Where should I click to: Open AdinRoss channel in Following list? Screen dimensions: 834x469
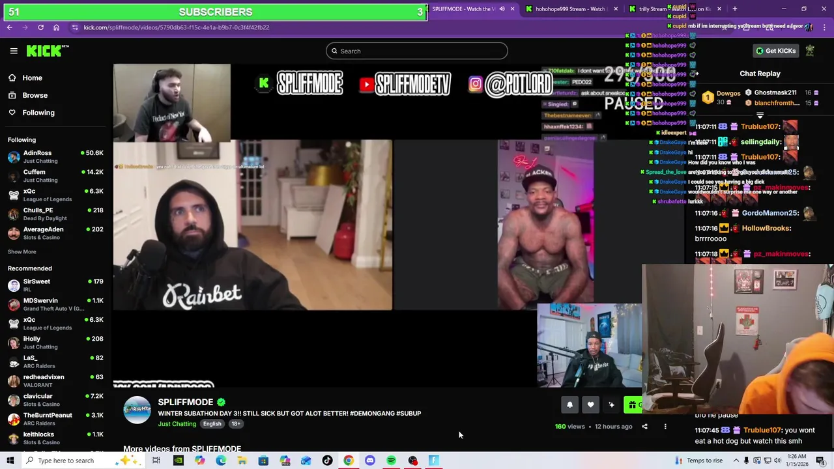(55, 156)
